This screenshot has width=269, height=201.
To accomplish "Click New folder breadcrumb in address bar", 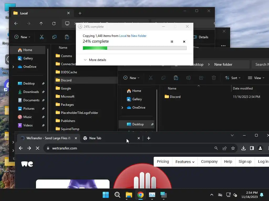I will click(223, 64).
